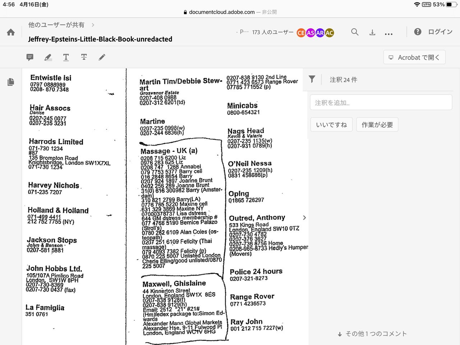460x345 pixels.
Task: Click the Holland & Holland heading
Action: pos(58,210)
